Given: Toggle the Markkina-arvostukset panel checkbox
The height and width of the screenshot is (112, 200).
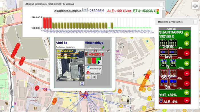Looking at the screenshot, I should click(195, 22).
